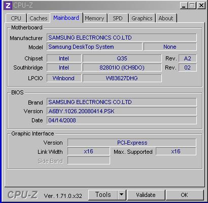Image resolution: width=208 pixels, height=203 pixels.
Task: Click the disabled maximize window button
Action: tap(192, 6)
